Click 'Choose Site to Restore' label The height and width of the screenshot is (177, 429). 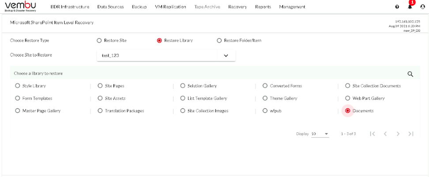click(x=31, y=55)
